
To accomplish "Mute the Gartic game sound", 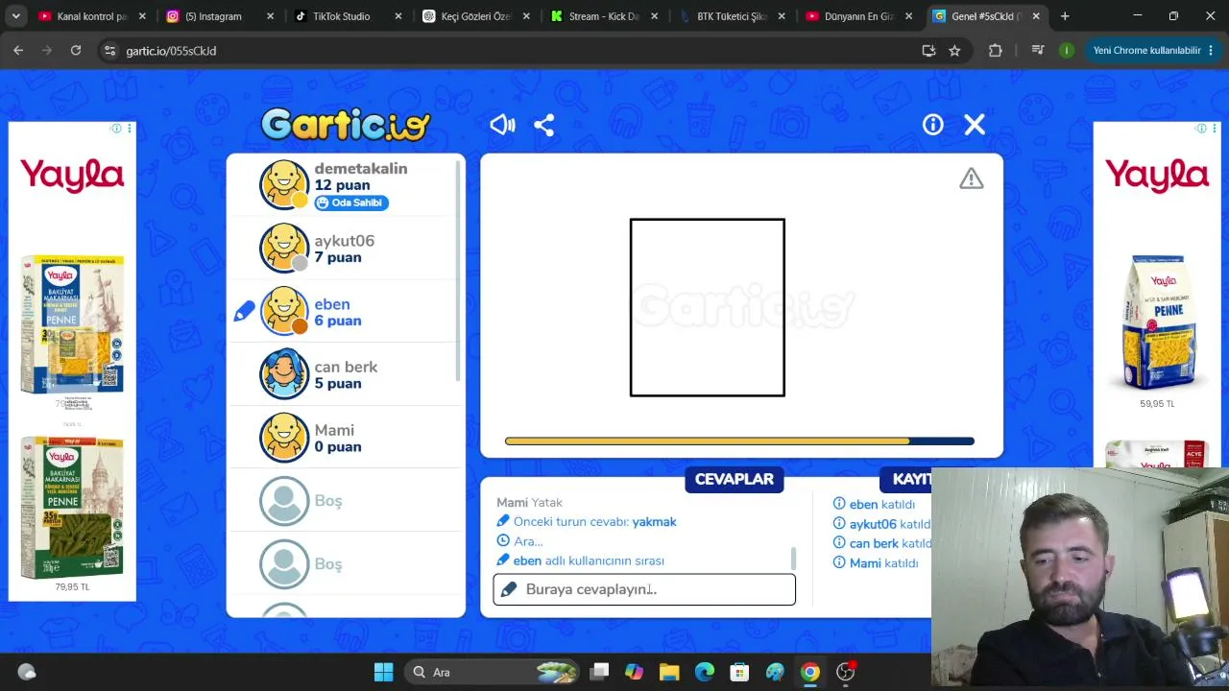I will (502, 125).
